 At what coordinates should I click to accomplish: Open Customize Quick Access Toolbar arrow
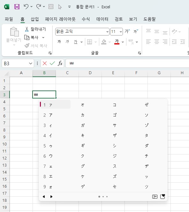(69, 7)
